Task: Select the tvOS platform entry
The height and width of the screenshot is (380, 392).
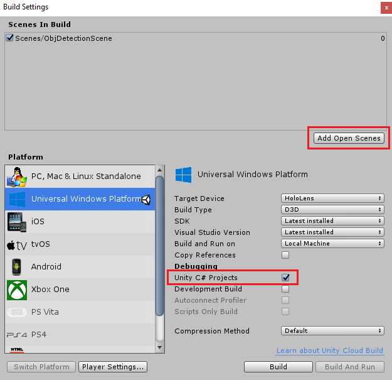Action: pyautogui.click(x=80, y=244)
